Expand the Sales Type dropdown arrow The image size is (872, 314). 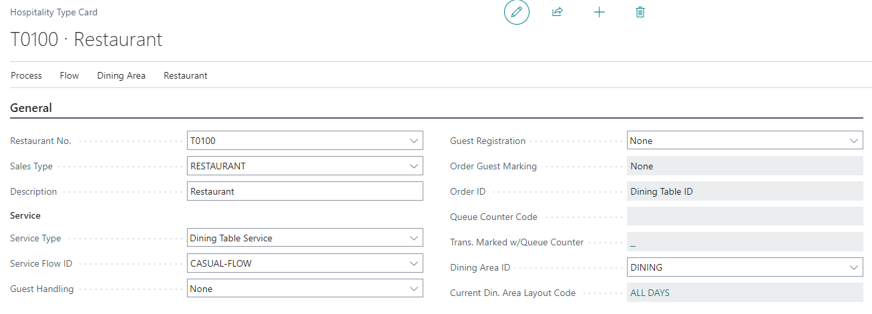click(413, 166)
